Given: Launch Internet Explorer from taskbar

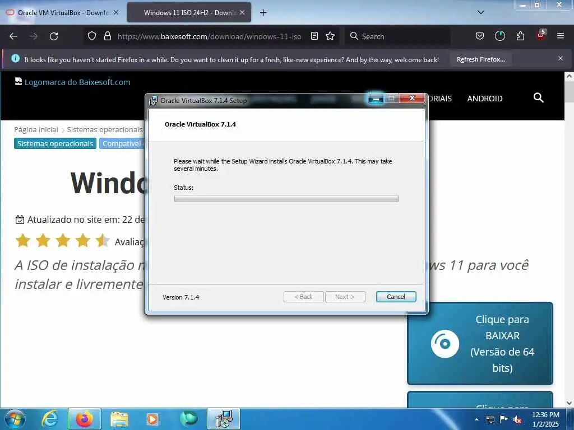Looking at the screenshot, I should coord(50,419).
